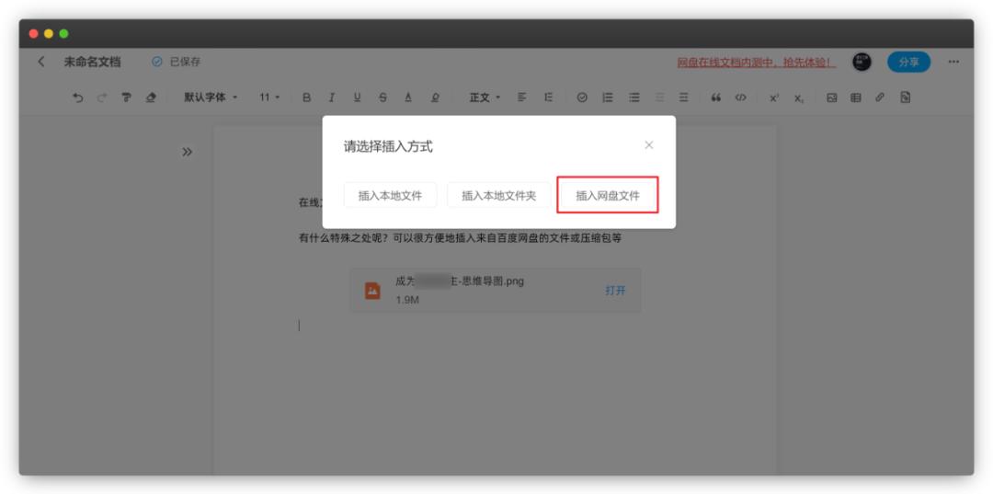
Task: Open the 网盘在线文档内测中 link
Action: tap(756, 62)
